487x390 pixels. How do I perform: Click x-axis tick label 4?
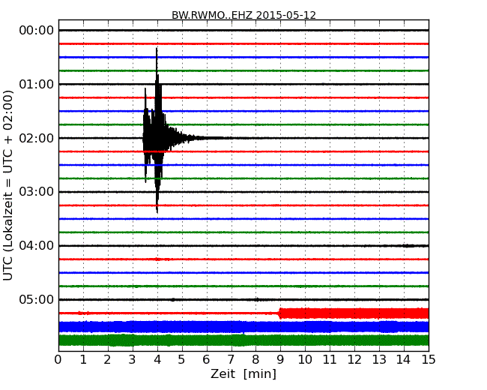157,360
